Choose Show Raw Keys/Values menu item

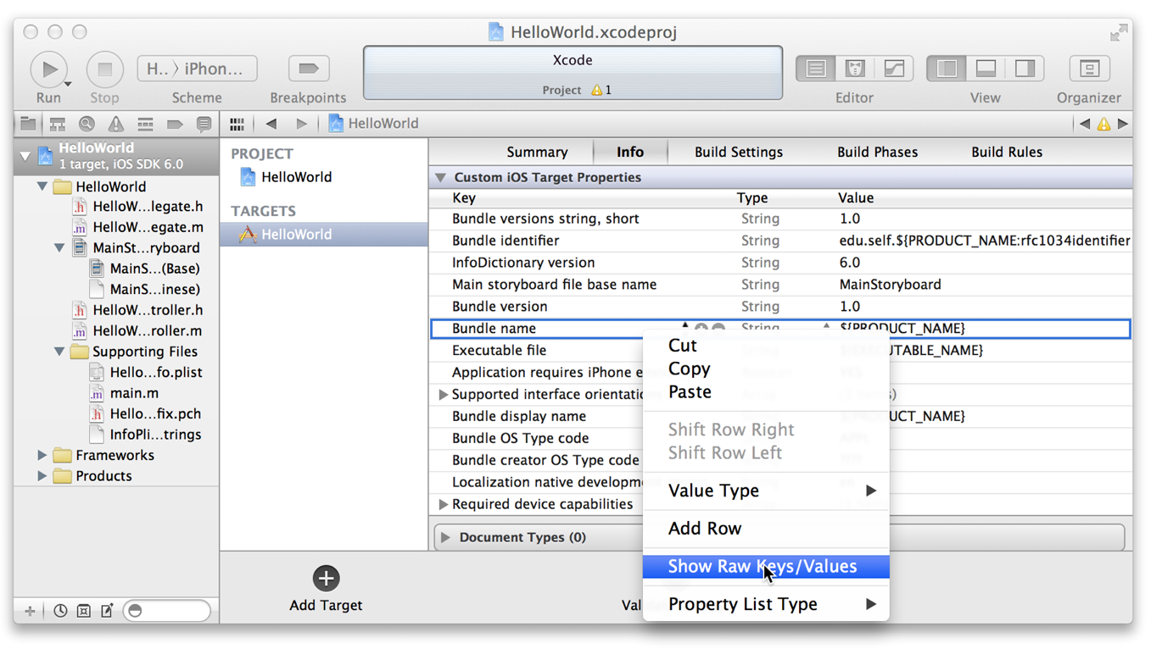click(762, 567)
